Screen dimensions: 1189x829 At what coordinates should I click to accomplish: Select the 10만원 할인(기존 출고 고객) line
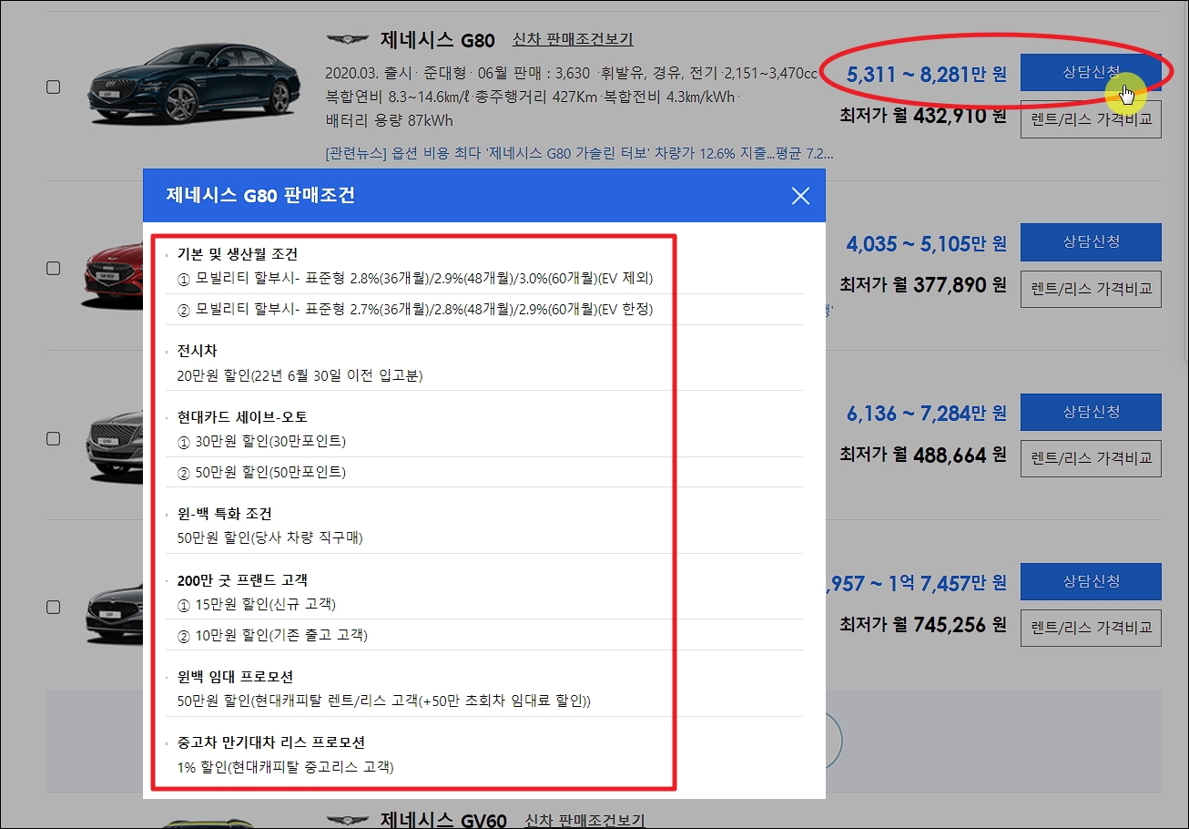pos(273,635)
